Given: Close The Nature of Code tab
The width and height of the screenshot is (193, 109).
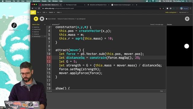Looking at the screenshot, I should (85, 5).
